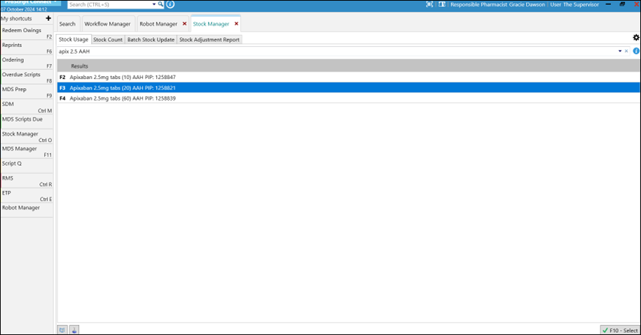Screen dimensions: 641x335
Task: Close the Robot Manager tab
Action: 184,24
